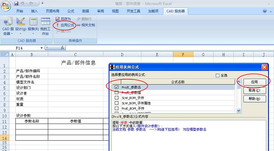Open the 加载项 ribbon tab
The height and width of the screenshot is (151, 274).
point(153,11)
